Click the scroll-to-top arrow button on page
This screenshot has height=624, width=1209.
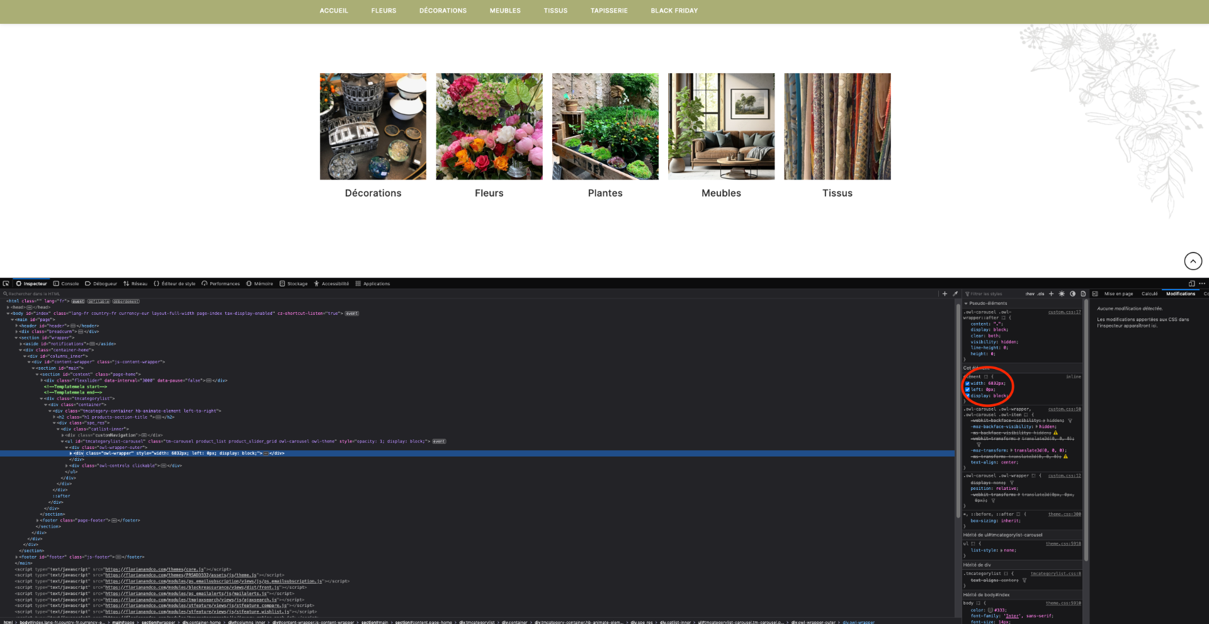[x=1193, y=261]
